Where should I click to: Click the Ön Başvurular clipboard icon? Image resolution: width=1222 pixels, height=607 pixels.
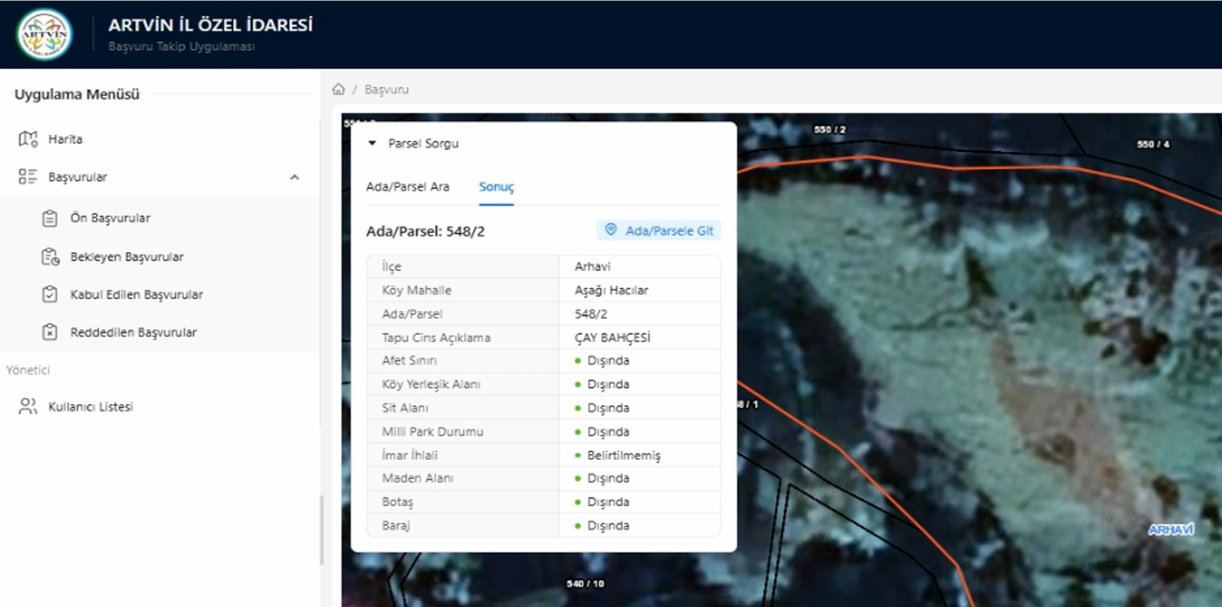click(50, 218)
